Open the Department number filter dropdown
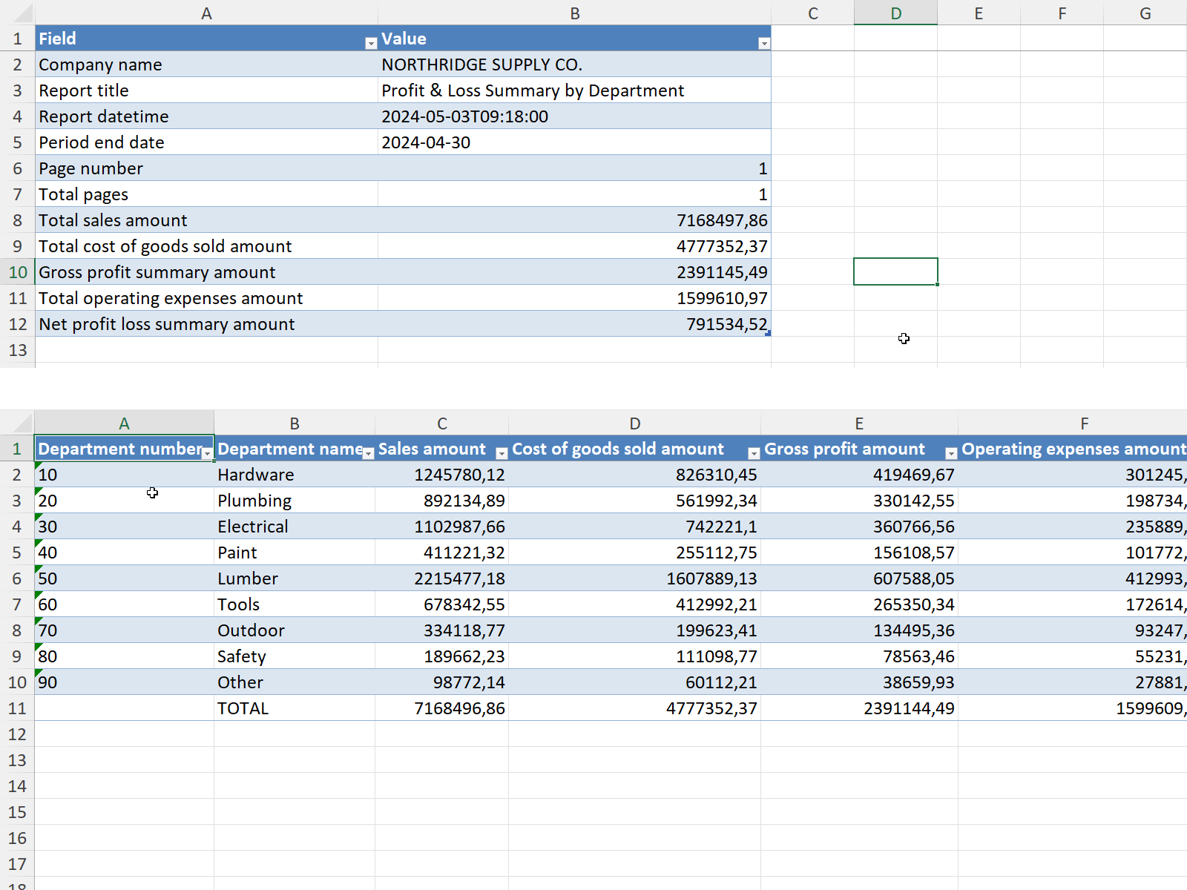1187x890 pixels. click(207, 454)
